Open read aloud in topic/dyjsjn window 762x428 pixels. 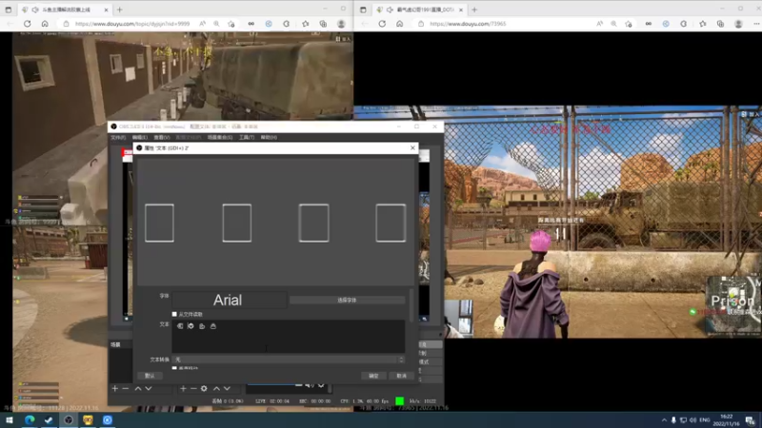pos(202,23)
